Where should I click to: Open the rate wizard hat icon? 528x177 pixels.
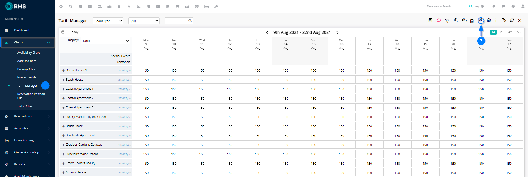(x=481, y=20)
